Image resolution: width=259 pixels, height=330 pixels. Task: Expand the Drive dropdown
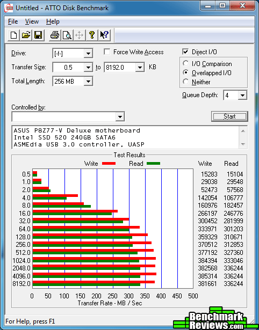(x=88, y=54)
